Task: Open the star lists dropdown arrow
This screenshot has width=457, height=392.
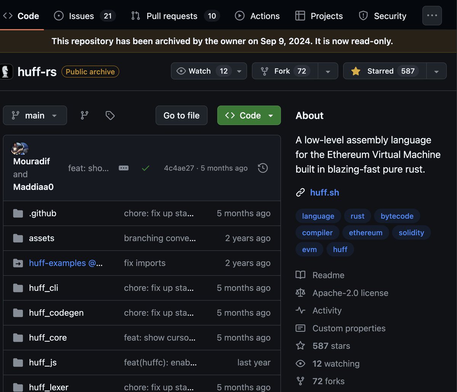Action: [437, 71]
